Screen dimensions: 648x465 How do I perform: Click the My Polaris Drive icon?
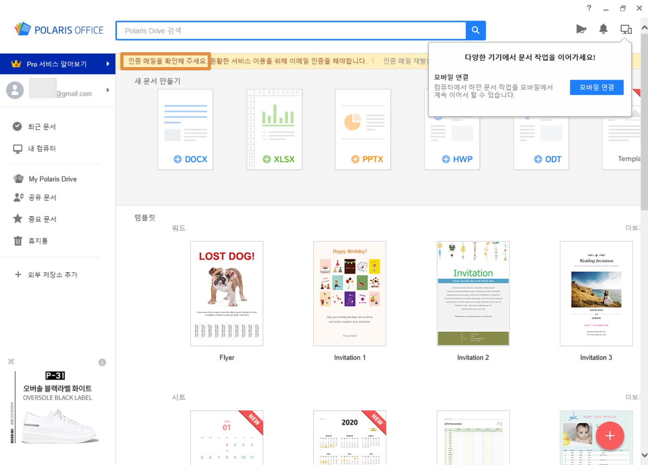coord(18,179)
